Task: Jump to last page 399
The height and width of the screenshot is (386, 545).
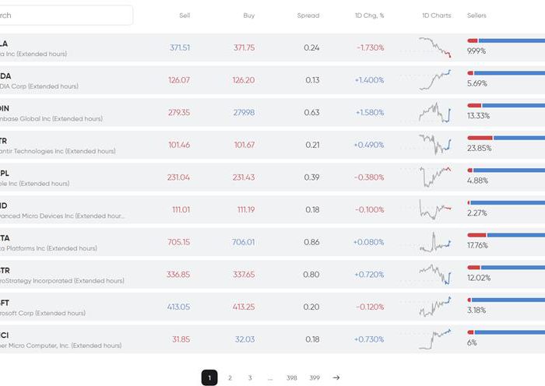Action: click(x=315, y=377)
